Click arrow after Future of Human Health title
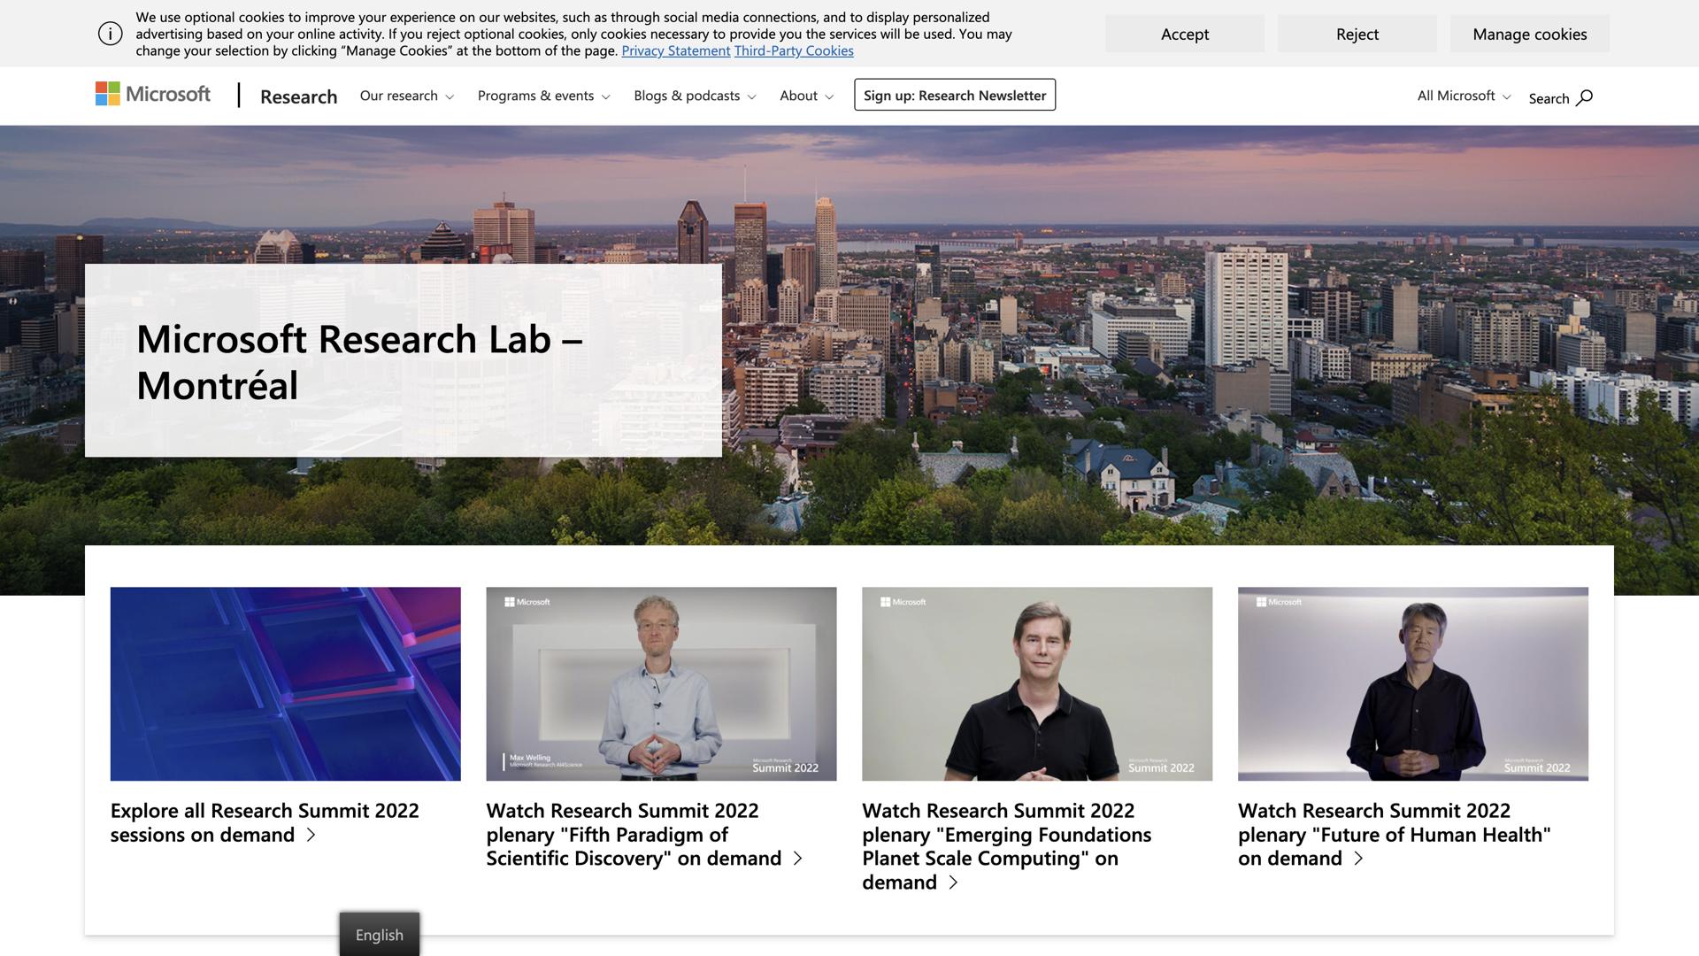The width and height of the screenshot is (1699, 956). click(1358, 859)
